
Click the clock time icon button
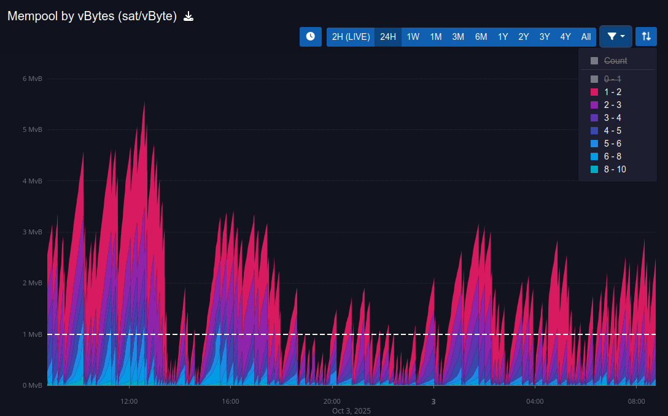point(311,37)
